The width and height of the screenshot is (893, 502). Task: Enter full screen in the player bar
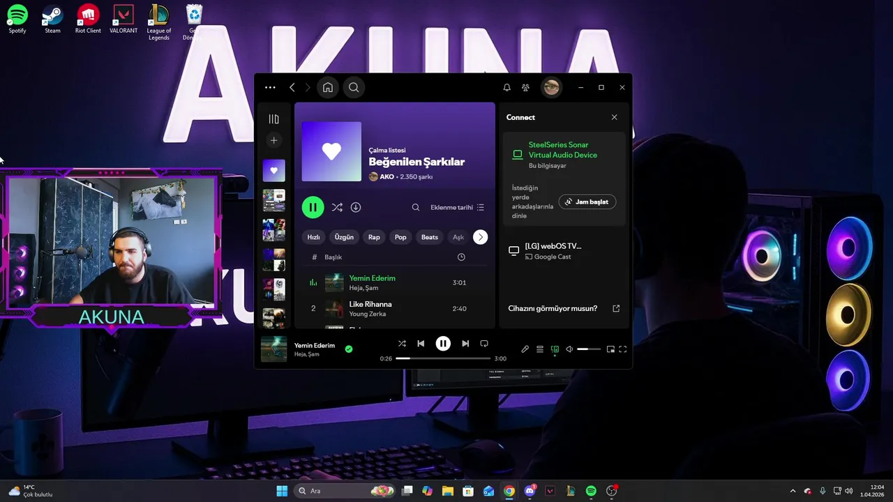(623, 349)
